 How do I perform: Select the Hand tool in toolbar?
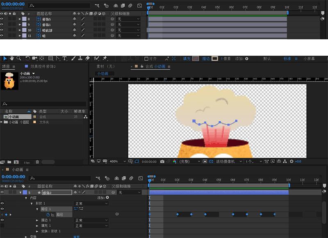(x=12, y=59)
